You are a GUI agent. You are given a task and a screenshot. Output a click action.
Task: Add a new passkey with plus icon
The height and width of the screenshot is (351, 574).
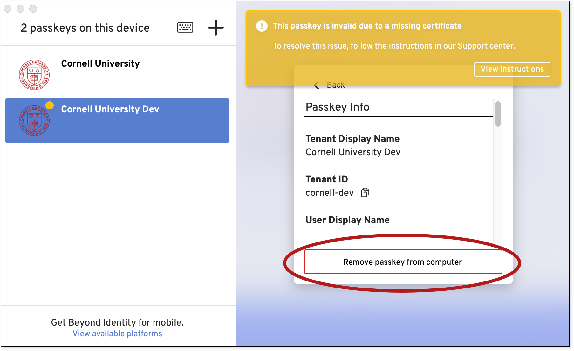tap(216, 28)
